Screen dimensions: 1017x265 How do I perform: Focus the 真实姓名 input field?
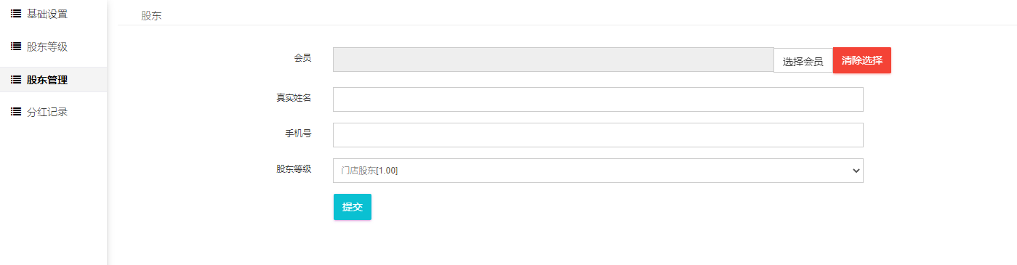(x=598, y=99)
